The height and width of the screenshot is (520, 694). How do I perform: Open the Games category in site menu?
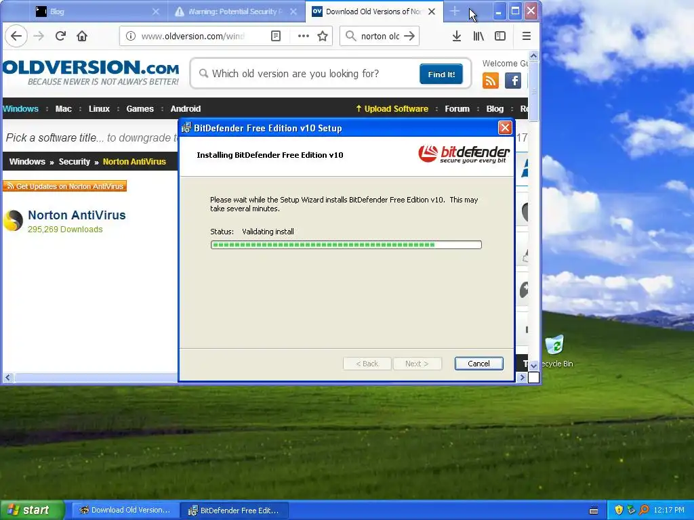[140, 109]
